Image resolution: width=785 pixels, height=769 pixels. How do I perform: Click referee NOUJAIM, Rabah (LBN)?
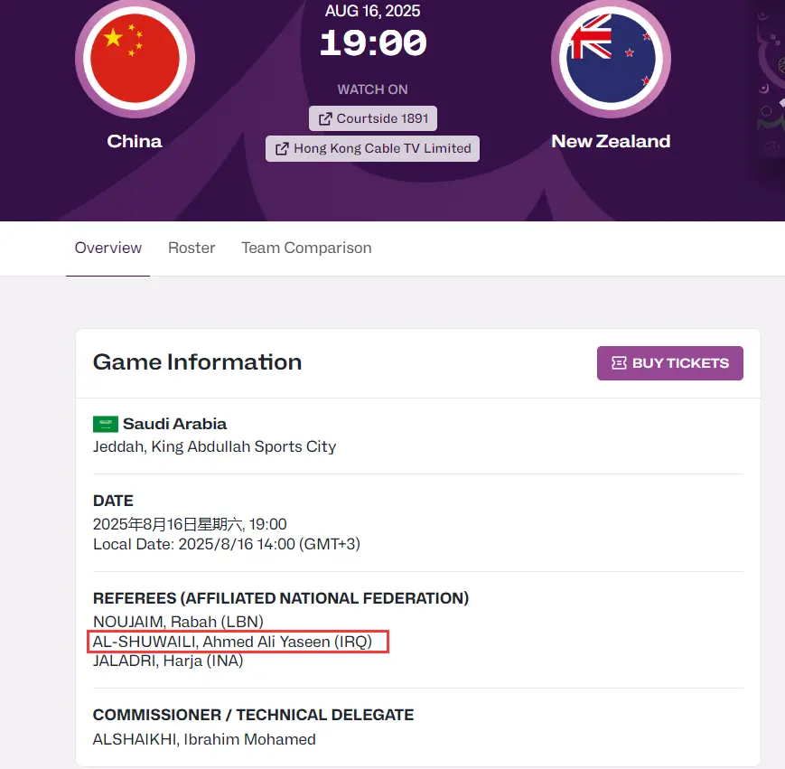(x=178, y=622)
